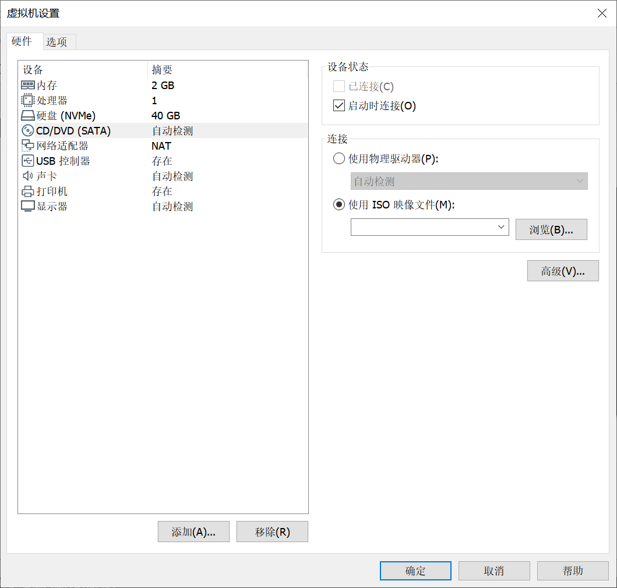Open the 高级(V) advanced settings

(562, 270)
